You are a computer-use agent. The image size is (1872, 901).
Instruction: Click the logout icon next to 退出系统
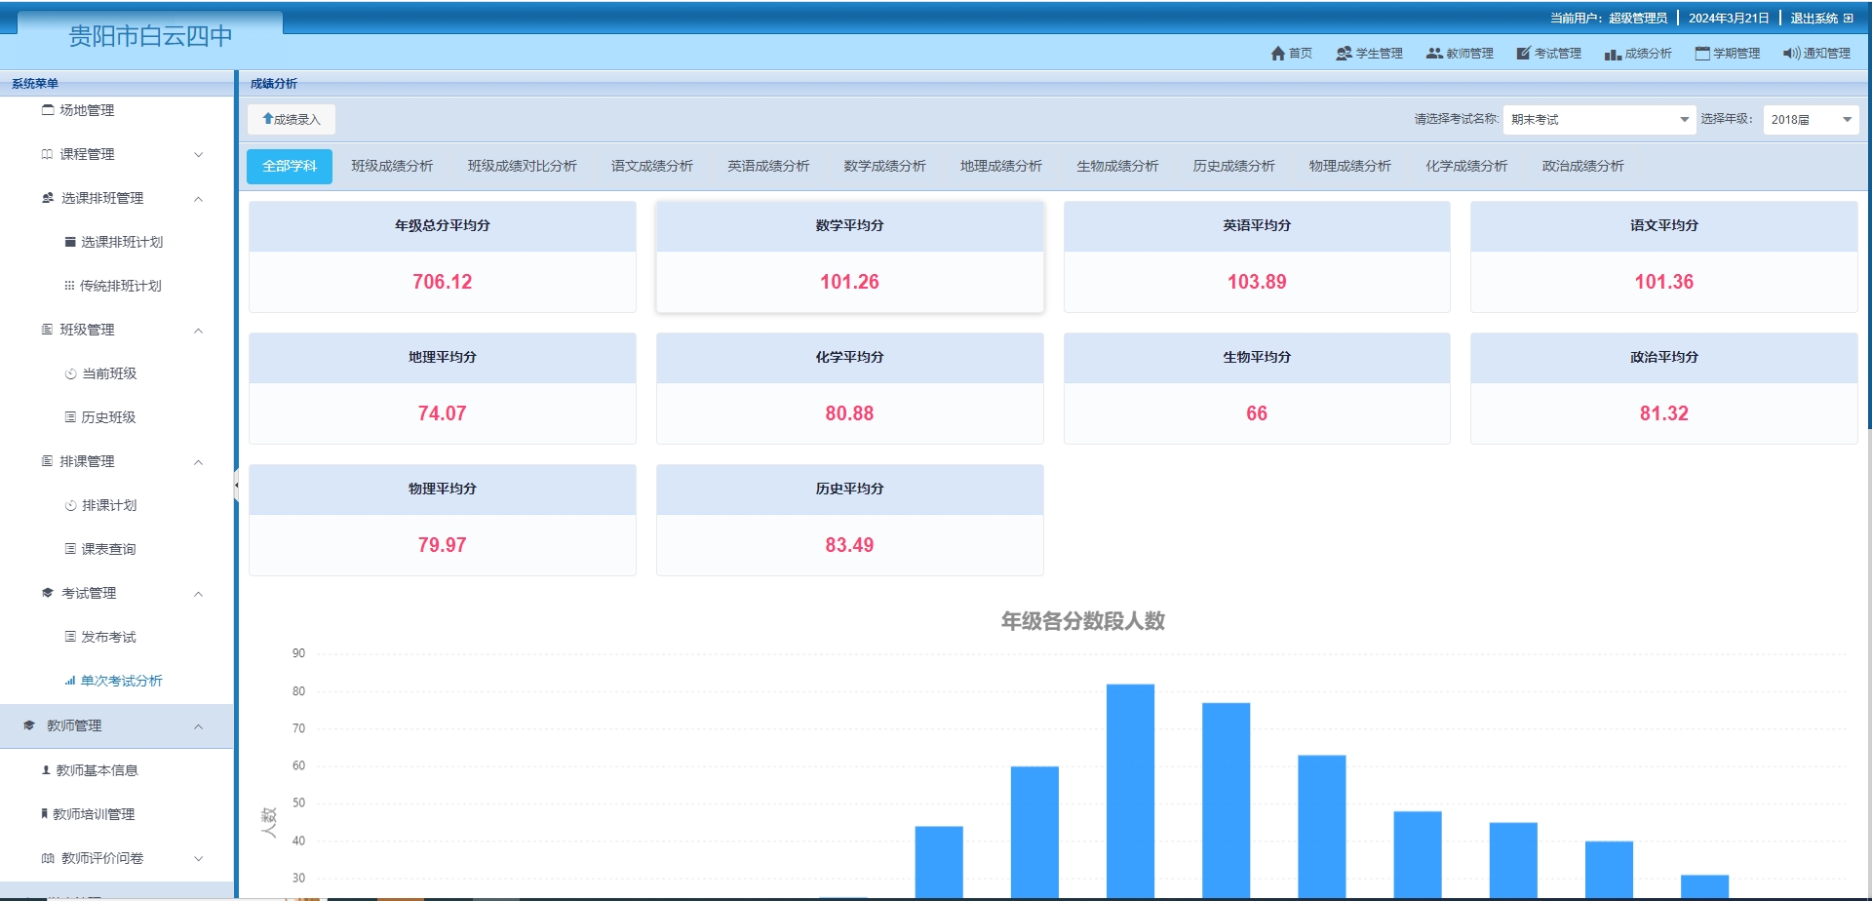[1848, 19]
